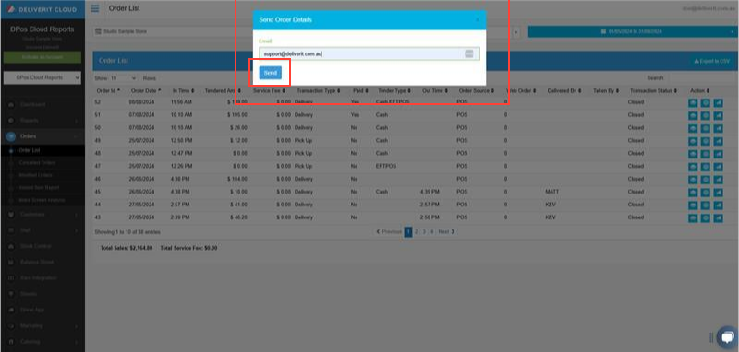Click the Deliverit Cloud logo

coord(42,9)
